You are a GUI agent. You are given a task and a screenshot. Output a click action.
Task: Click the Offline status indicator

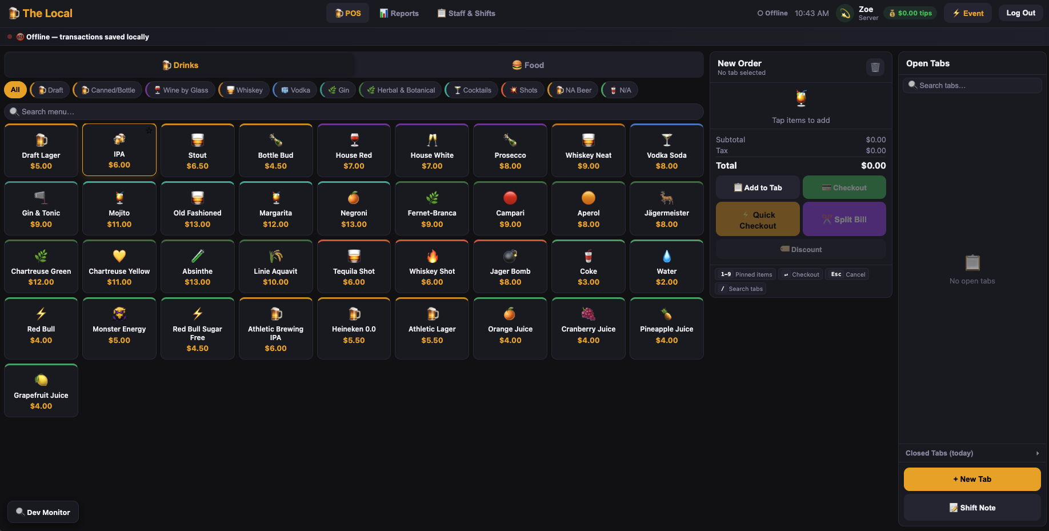pos(772,13)
